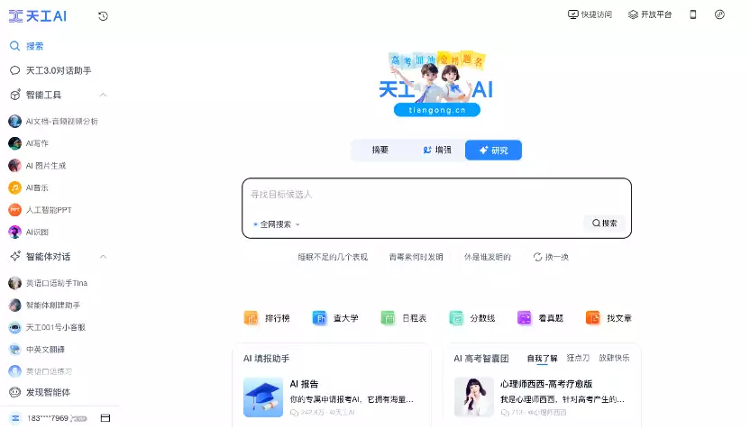Image resolution: width=750 pixels, height=429 pixels.
Task: Click the AI 填报助手 heading
Action: [x=267, y=358]
